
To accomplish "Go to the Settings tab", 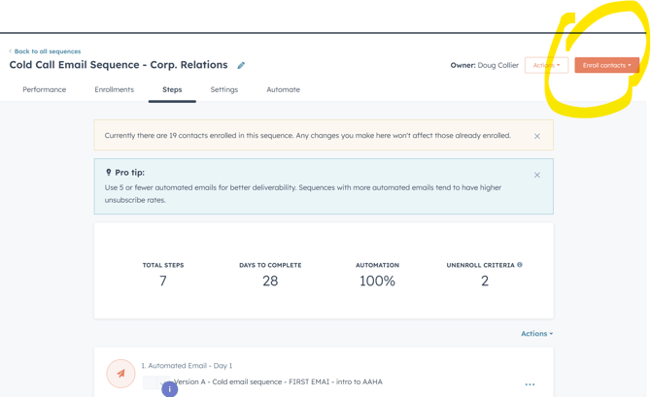I will click(223, 89).
